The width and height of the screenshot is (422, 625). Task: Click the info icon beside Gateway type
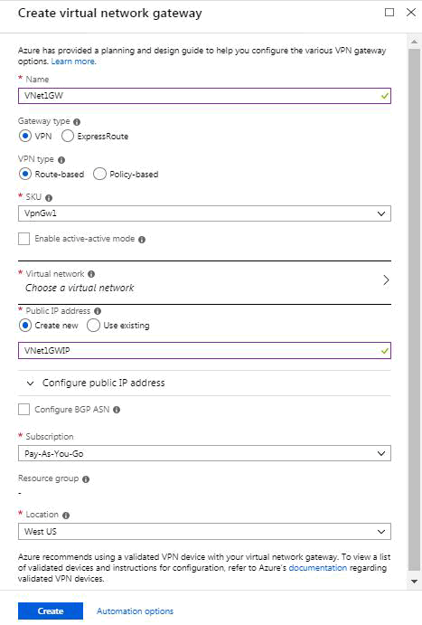pyautogui.click(x=77, y=122)
